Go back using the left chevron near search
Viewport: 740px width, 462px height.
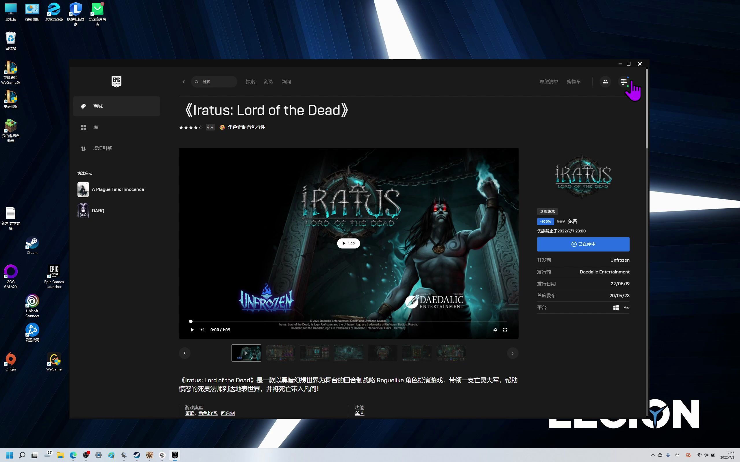coord(184,82)
